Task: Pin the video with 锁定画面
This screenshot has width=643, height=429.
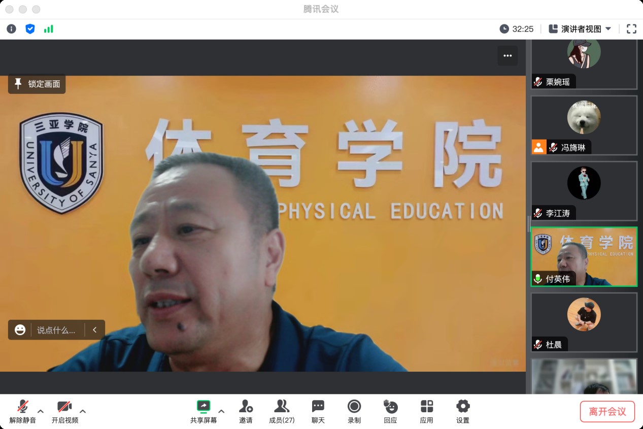Action: (37, 84)
